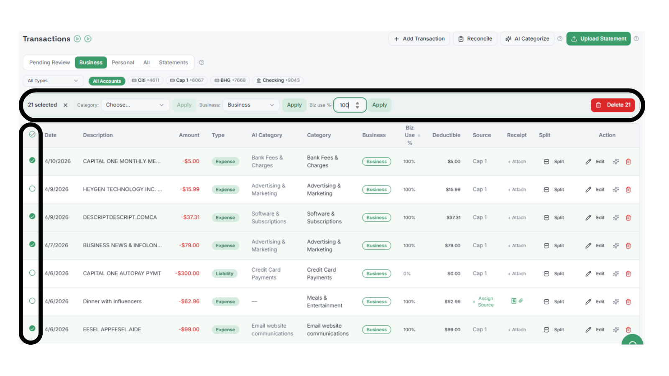Image resolution: width=669 pixels, height=376 pixels.
Task: AI categorize sparkle icon for DESCRIPTDESCRIPT.COMCA row
Action: click(616, 218)
